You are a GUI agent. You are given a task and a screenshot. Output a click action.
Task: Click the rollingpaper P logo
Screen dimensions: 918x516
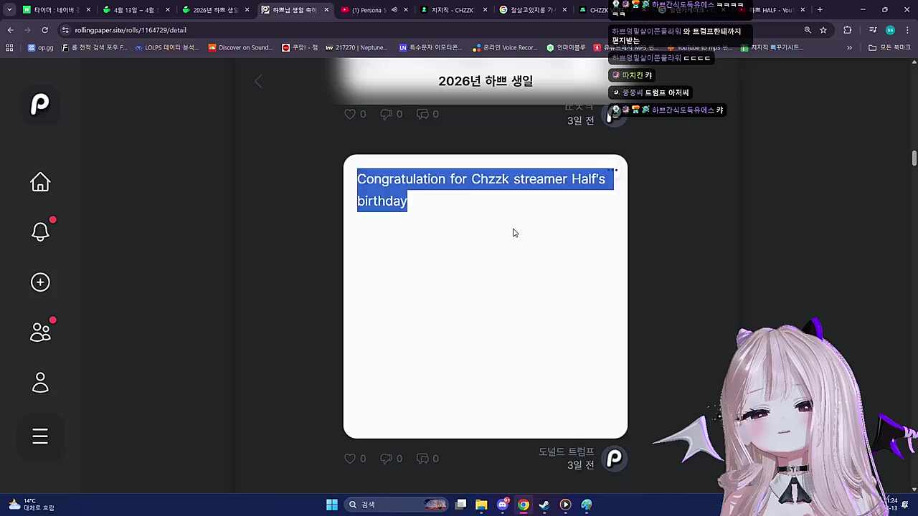40,104
